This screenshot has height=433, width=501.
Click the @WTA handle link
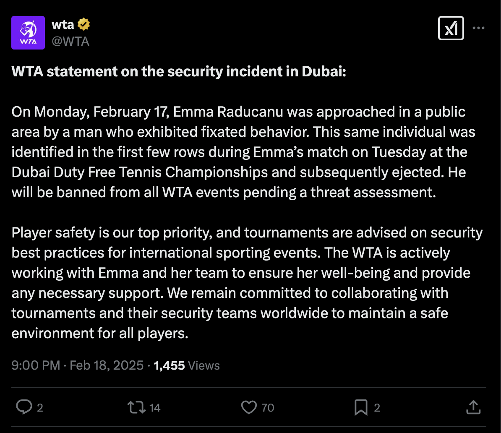click(70, 41)
